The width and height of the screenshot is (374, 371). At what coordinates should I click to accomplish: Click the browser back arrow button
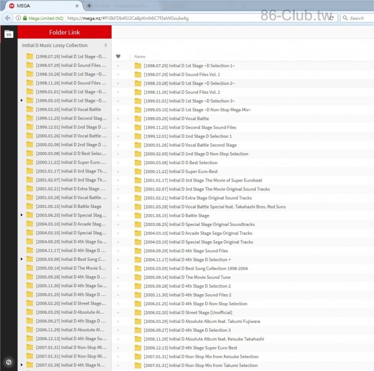[x=7, y=18]
